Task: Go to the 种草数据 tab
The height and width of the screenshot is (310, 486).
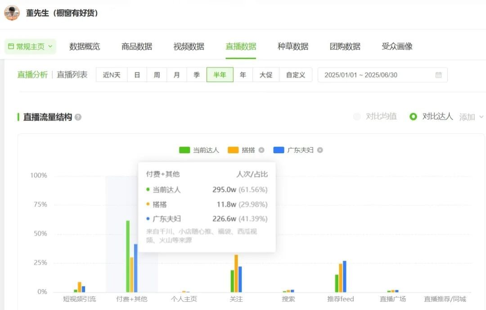Action: click(293, 46)
